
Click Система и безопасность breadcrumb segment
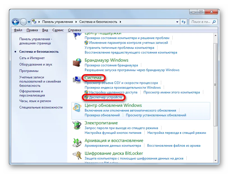coord(98,22)
